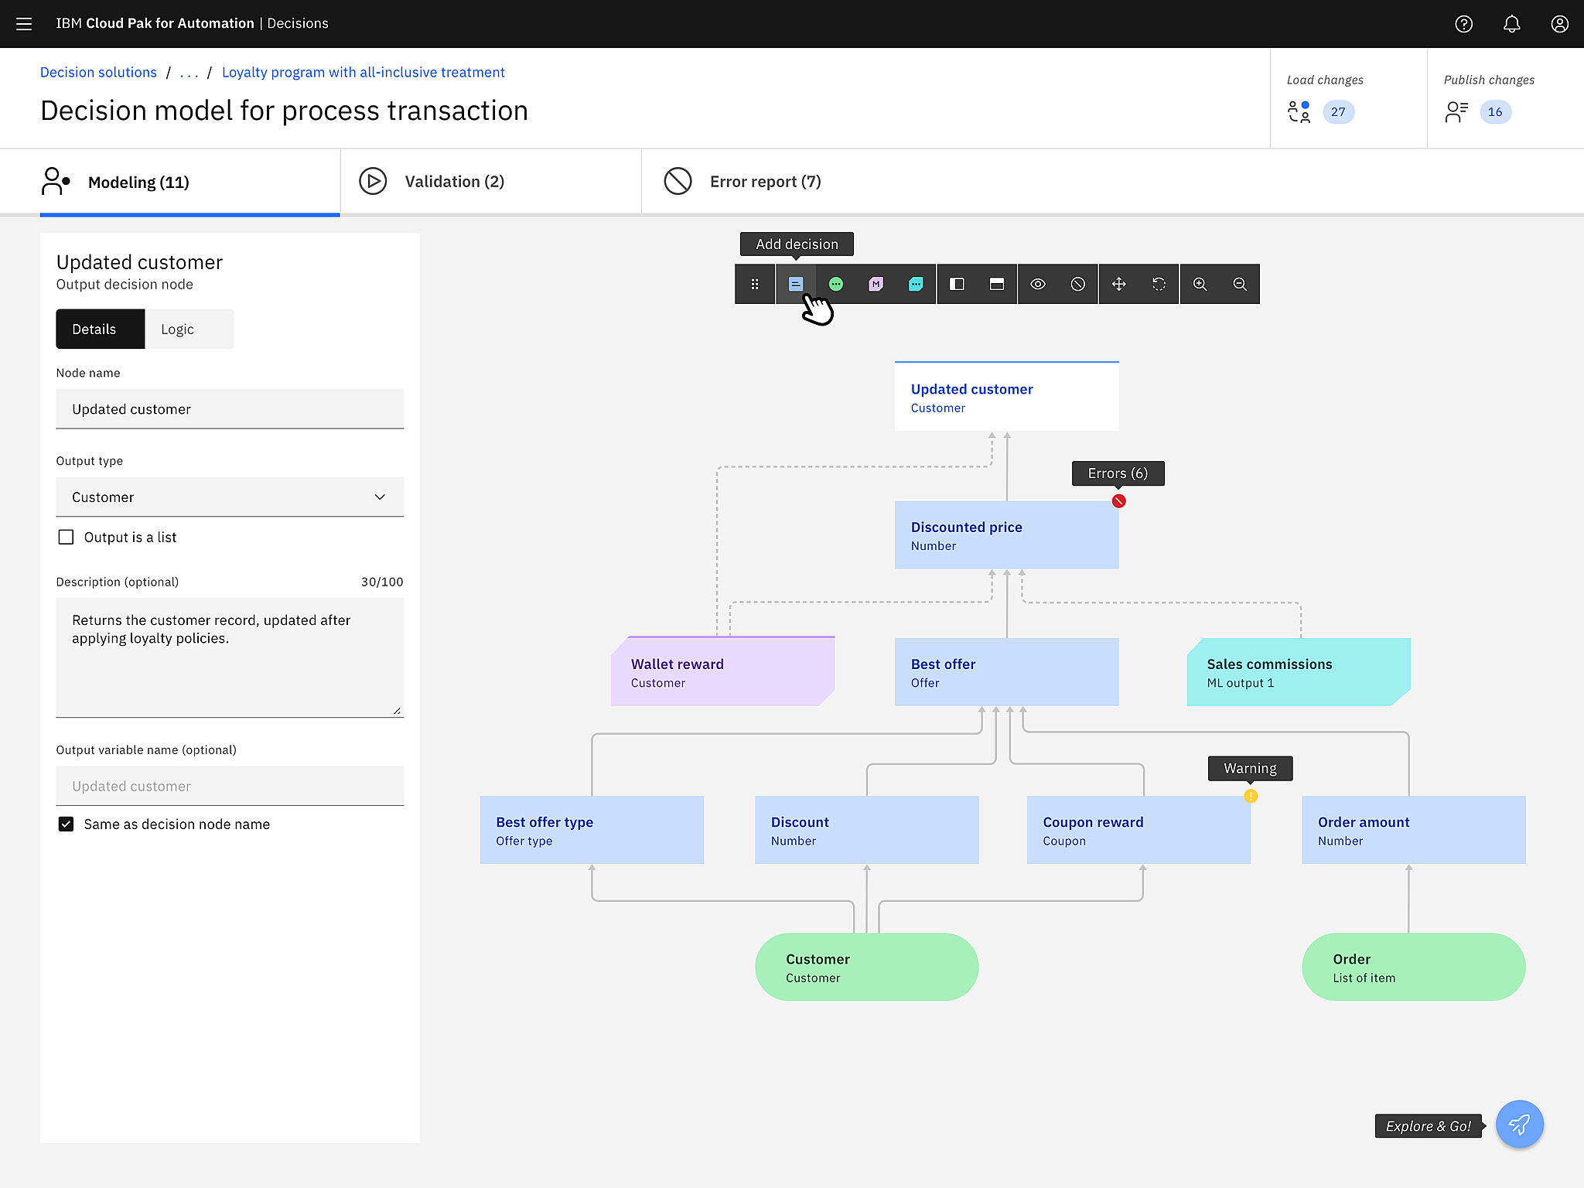This screenshot has width=1584, height=1188.
Task: Zoom out of the diagram
Action: 1240,284
